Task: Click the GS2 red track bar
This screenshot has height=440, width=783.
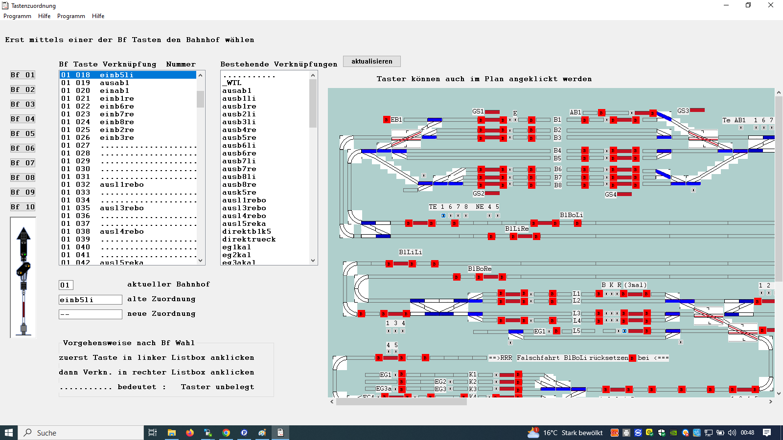Action: 492,193
